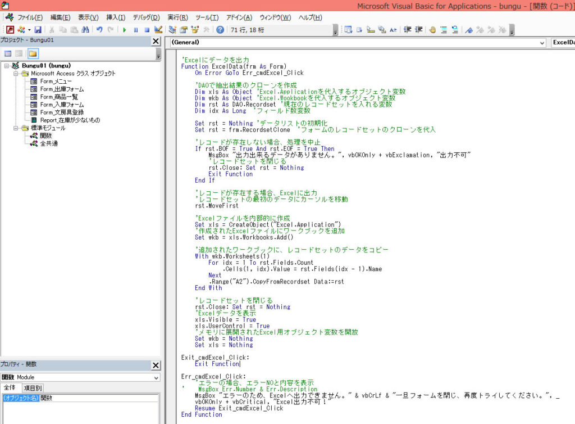Image resolution: width=575 pixels, height=424 pixels.
Task: Click the Reset stop icon
Action: click(147, 30)
